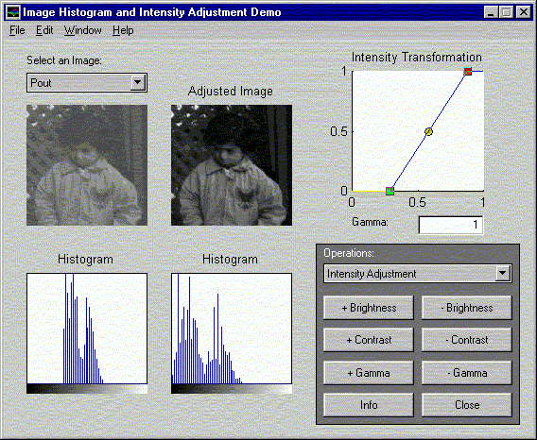Click the Gamma label text
The height and width of the screenshot is (440, 537).
(x=370, y=222)
